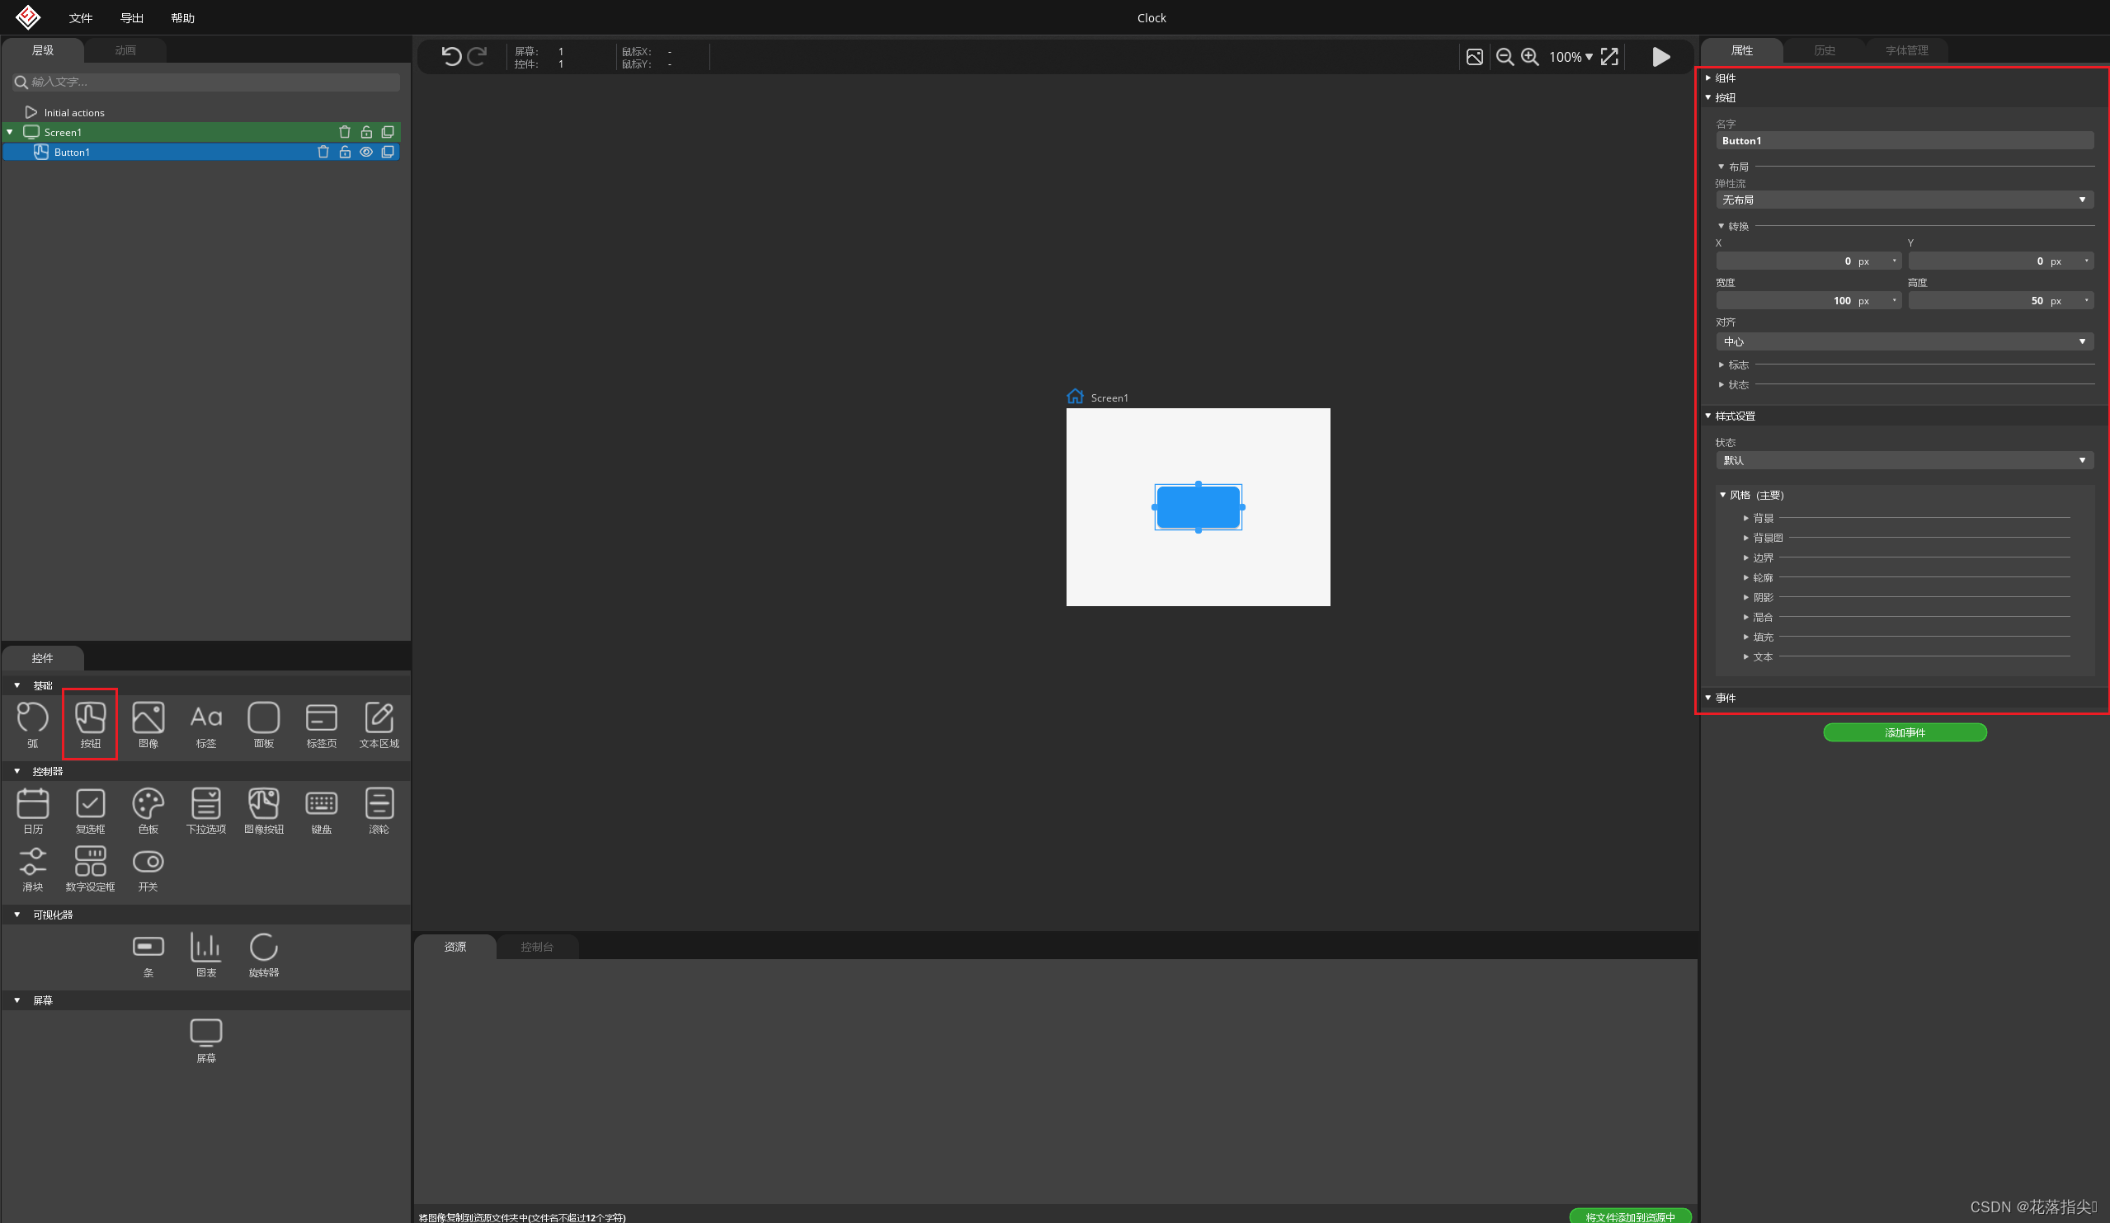Choose the Keyboard (键盘) widget icon
This screenshot has height=1223, width=2110.
(x=322, y=804)
